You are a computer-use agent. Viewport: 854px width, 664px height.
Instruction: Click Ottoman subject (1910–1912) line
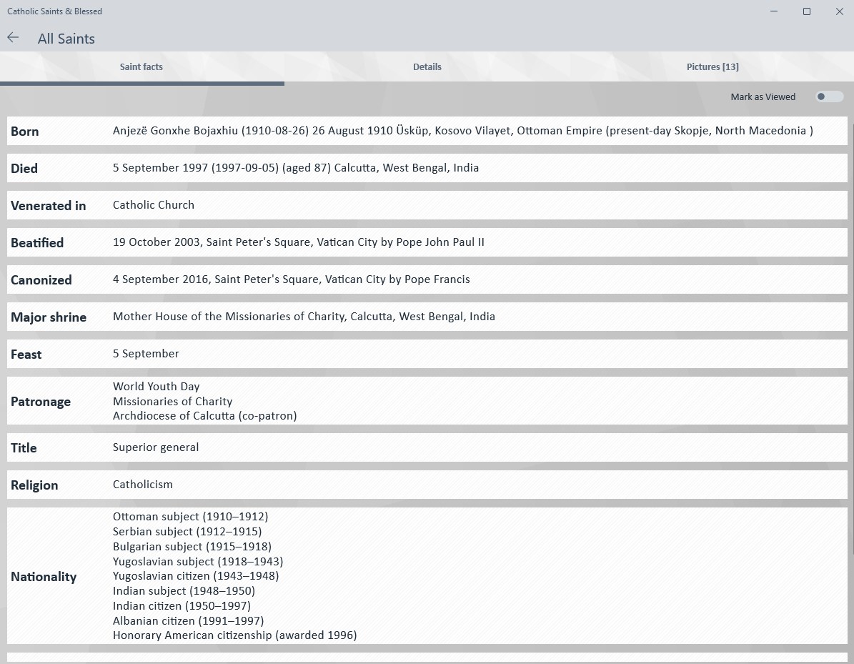(191, 516)
